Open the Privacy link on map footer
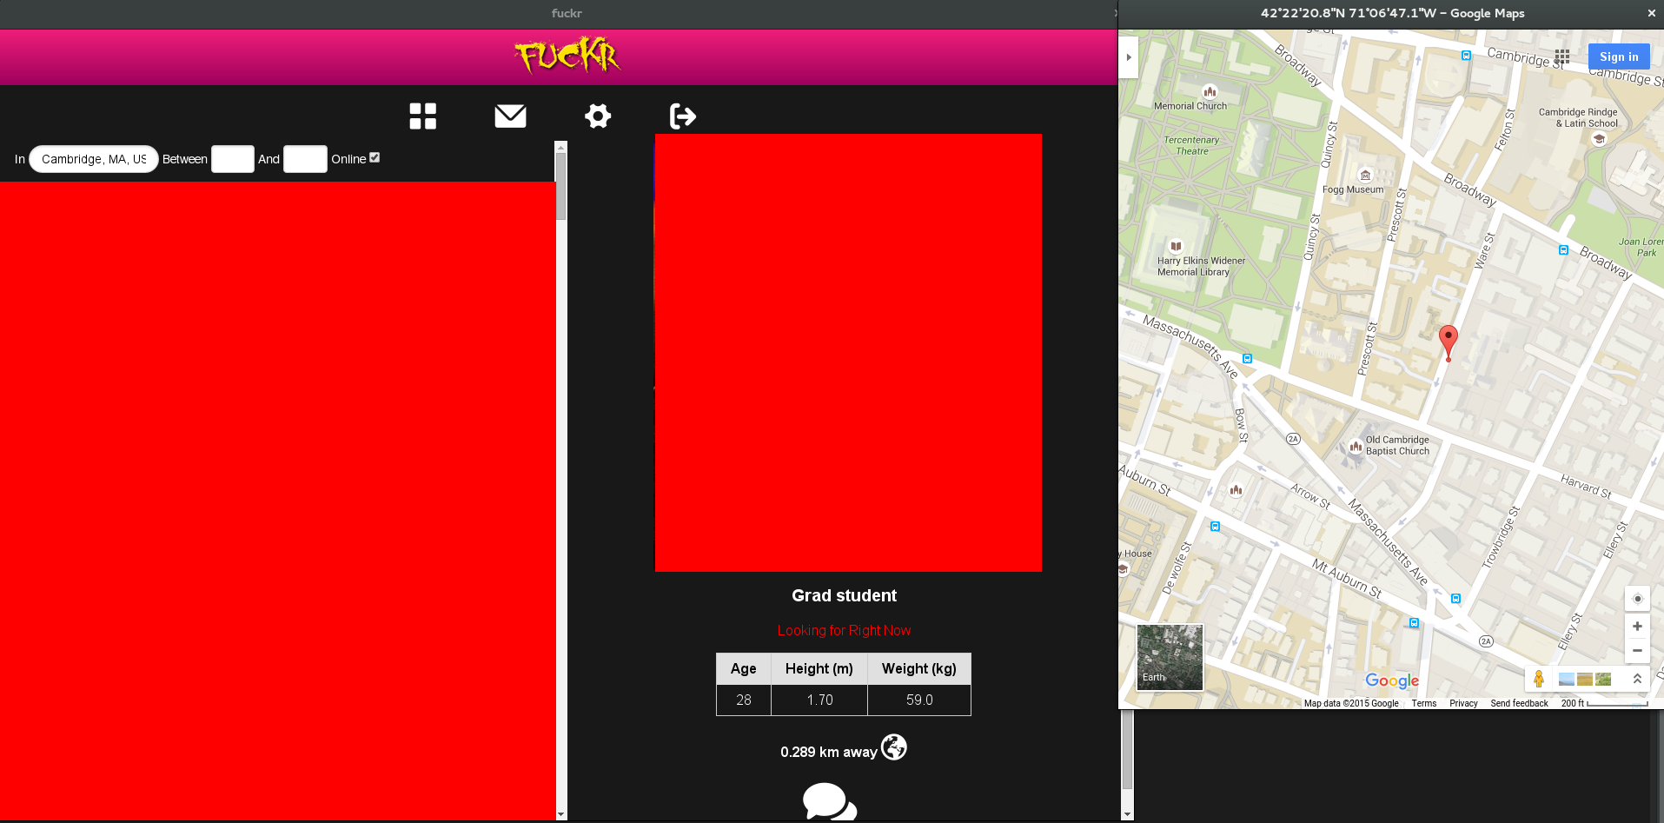Viewport: 1664px width, 823px height. [1463, 703]
